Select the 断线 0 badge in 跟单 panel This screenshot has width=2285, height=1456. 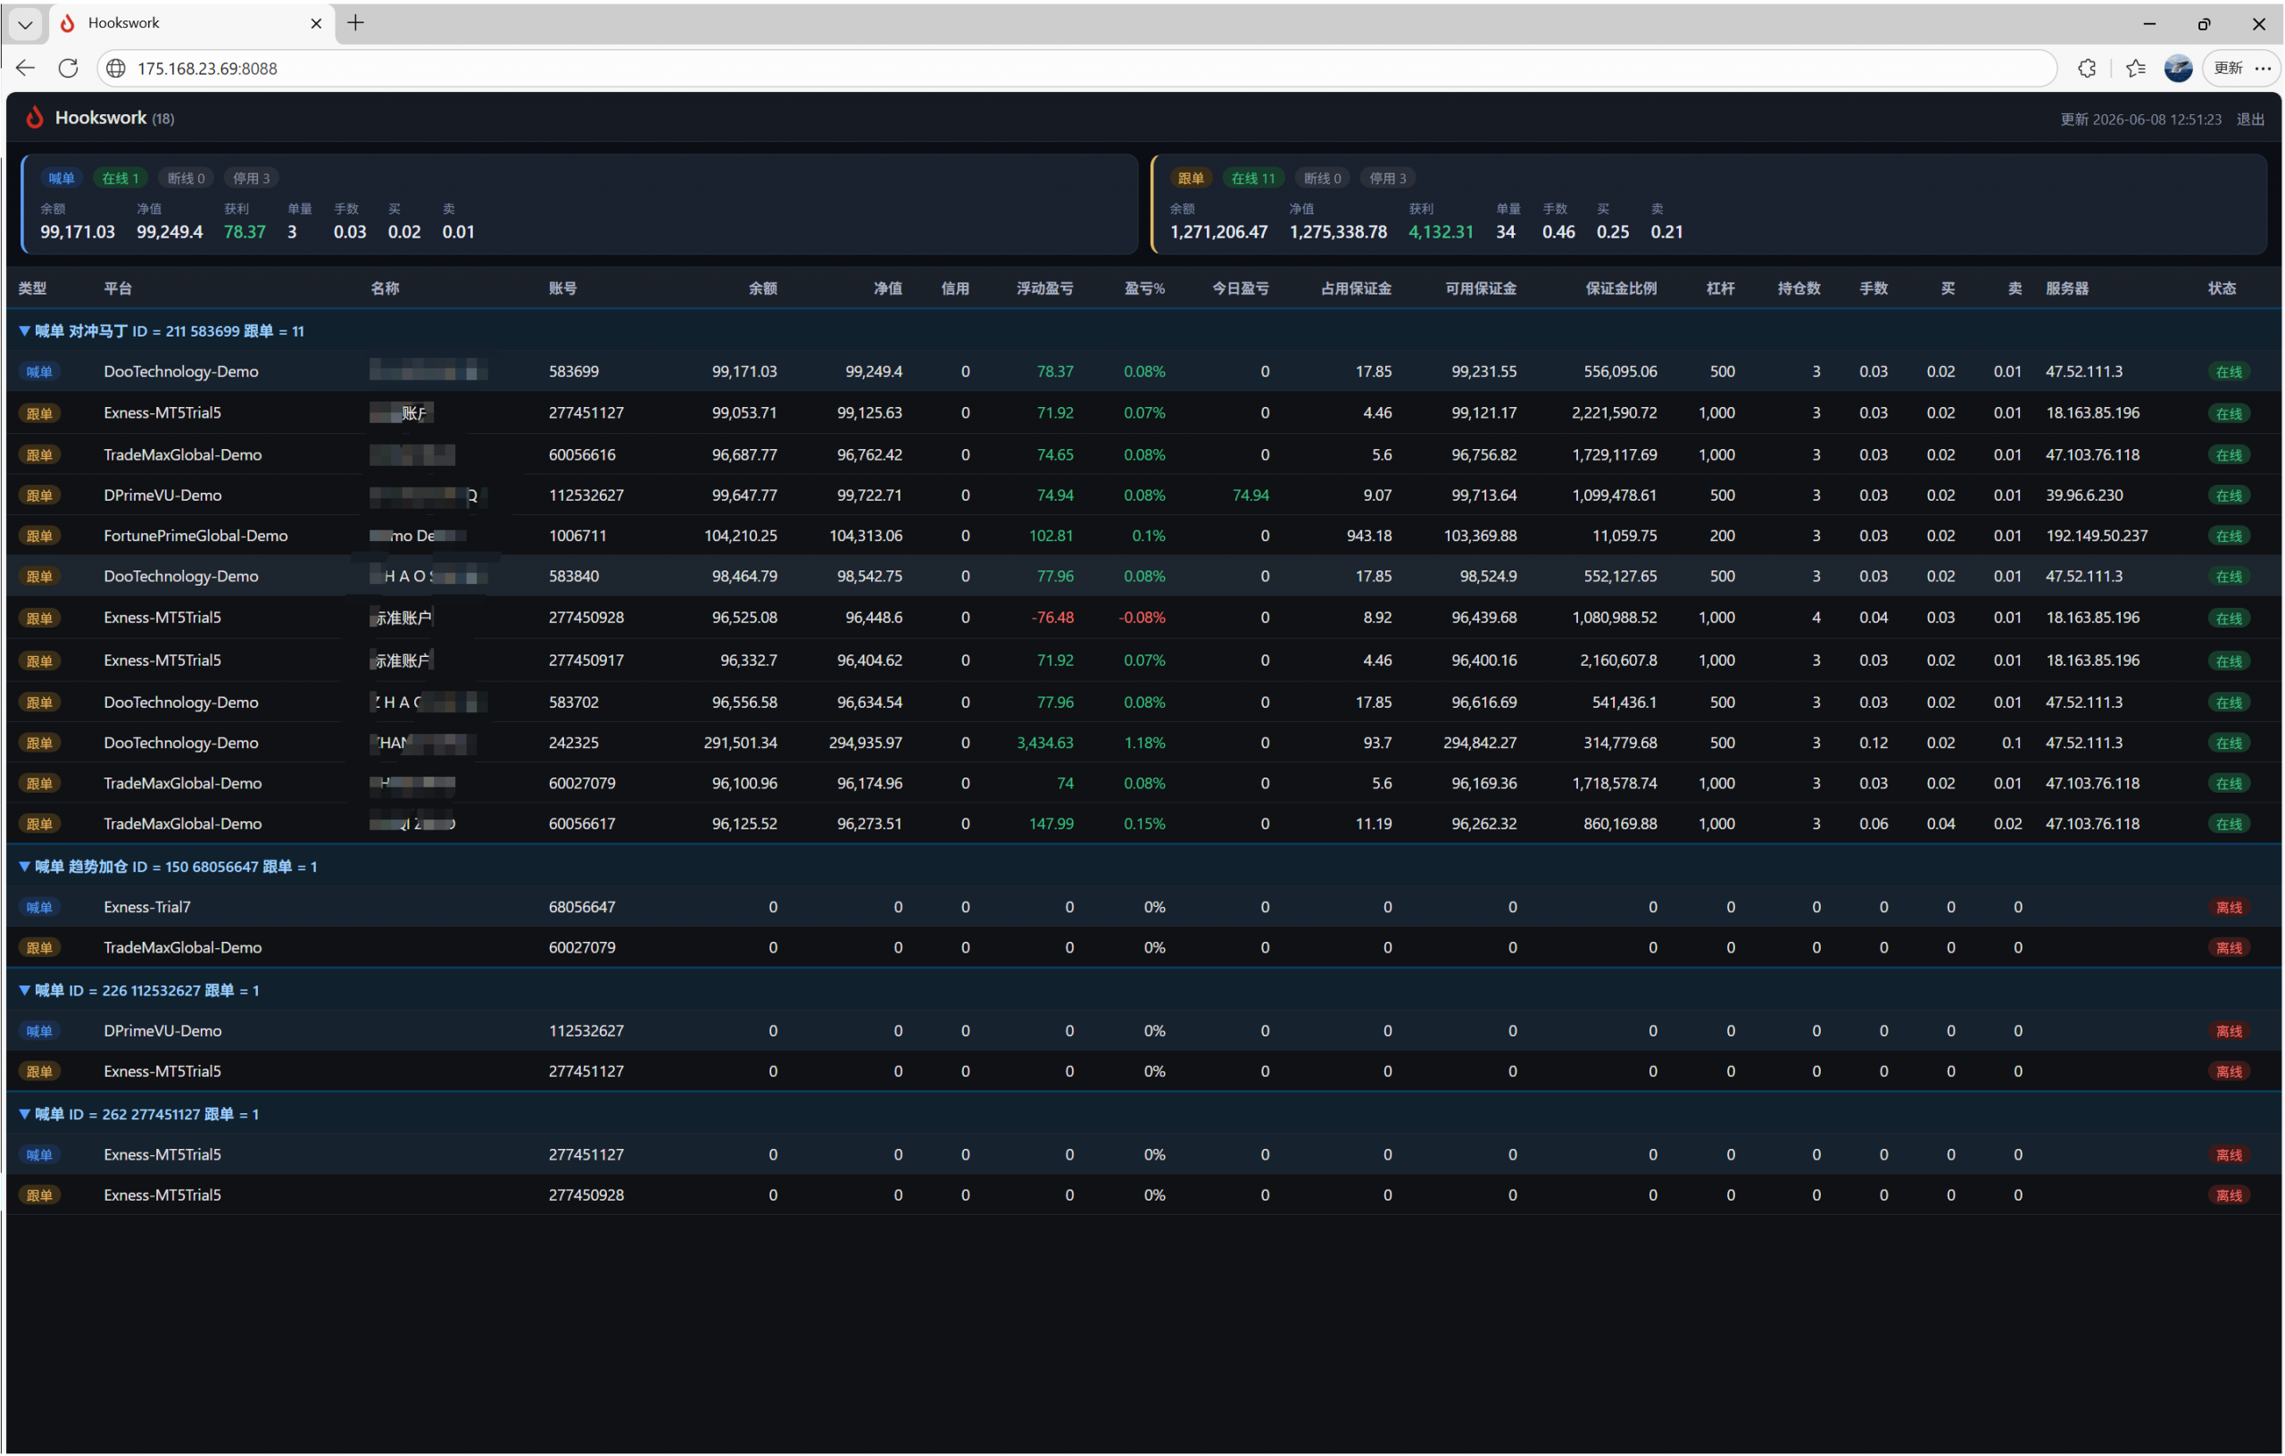(x=1323, y=179)
